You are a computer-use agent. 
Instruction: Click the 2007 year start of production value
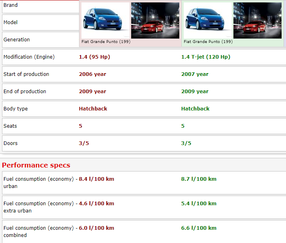click(195, 74)
